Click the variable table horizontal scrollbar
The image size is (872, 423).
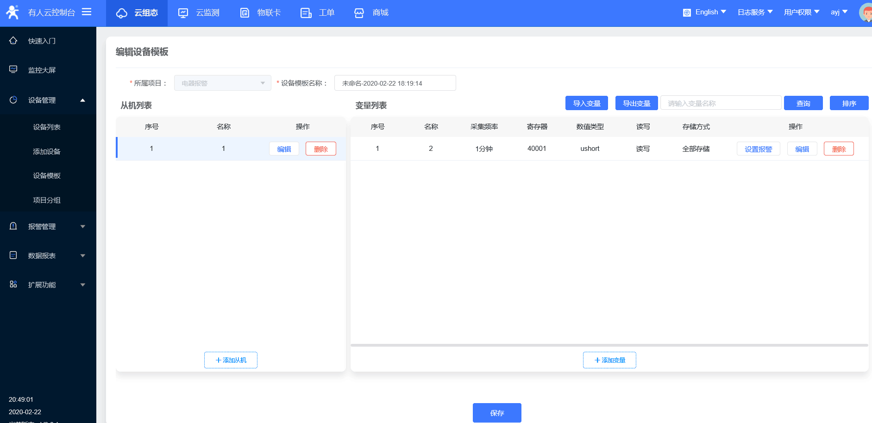pyautogui.click(x=609, y=345)
